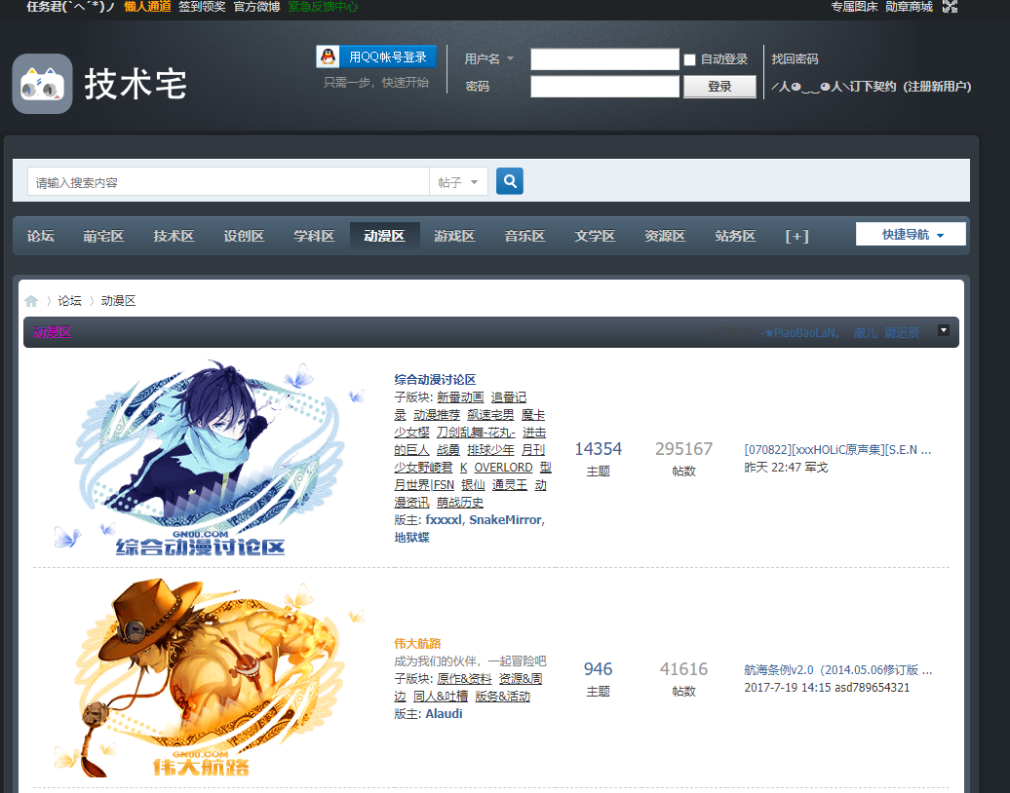The image size is (1010, 793).
Task: Open the 动漫推荐 sub-board link
Action: [437, 415]
